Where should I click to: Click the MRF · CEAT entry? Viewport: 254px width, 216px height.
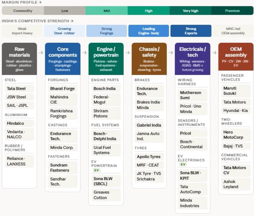[x=149, y=165]
